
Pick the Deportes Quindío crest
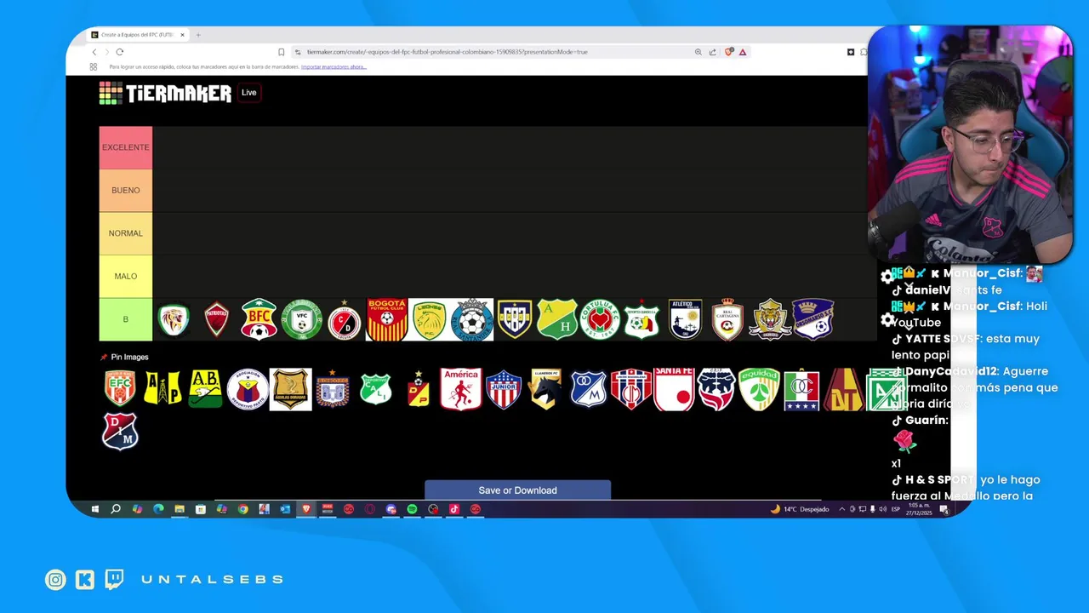(642, 319)
